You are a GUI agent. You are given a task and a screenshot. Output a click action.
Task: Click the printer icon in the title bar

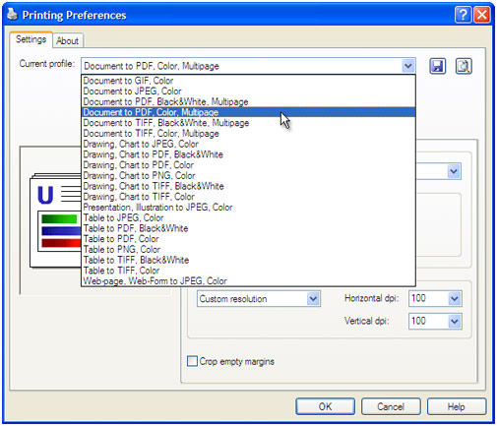pyautogui.click(x=12, y=14)
